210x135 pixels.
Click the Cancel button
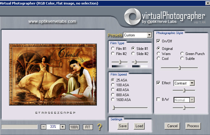(x=172, y=126)
